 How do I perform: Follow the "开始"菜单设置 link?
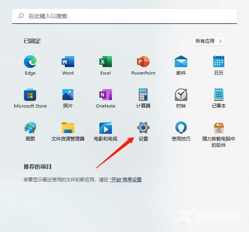(126, 180)
